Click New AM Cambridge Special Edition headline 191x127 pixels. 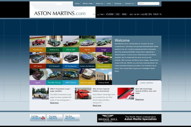pyautogui.click(x=146, y=91)
